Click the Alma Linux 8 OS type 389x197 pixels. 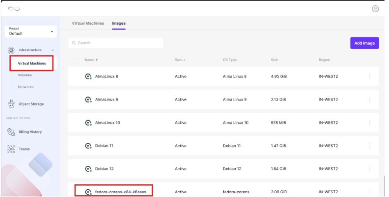235,76
